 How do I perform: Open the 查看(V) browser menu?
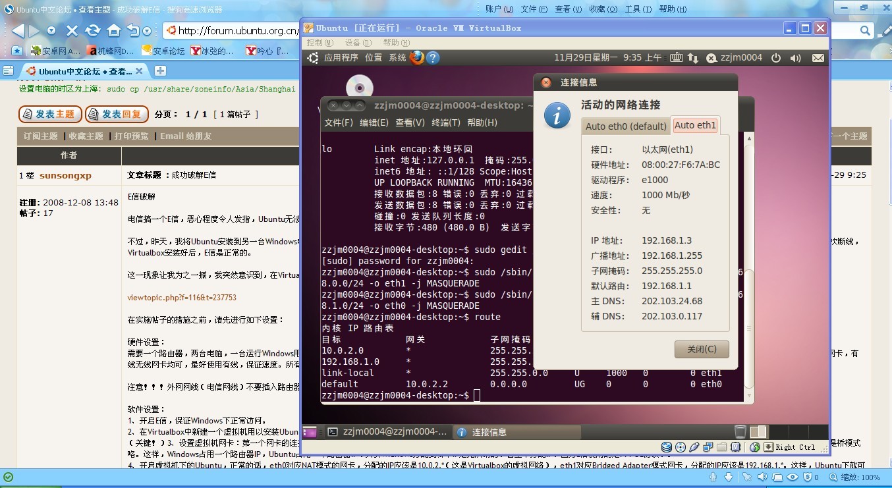(x=568, y=9)
